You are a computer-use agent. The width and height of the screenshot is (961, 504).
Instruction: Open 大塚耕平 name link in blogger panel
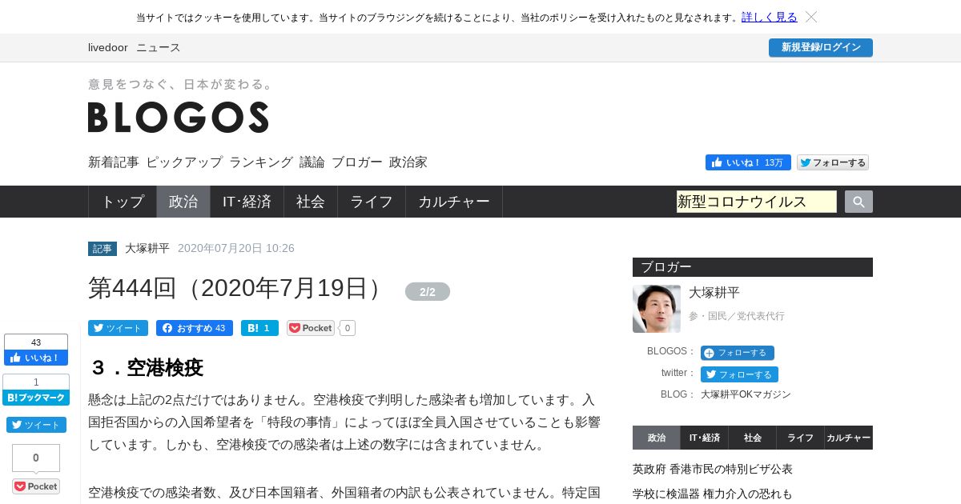[x=714, y=293]
